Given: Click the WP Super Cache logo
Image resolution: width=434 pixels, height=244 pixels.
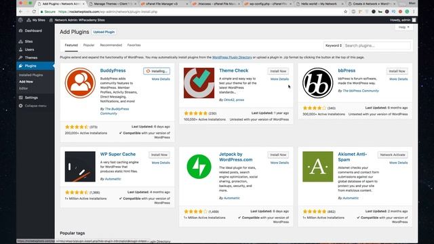Looking at the screenshot, I should pyautogui.click(x=80, y=167).
